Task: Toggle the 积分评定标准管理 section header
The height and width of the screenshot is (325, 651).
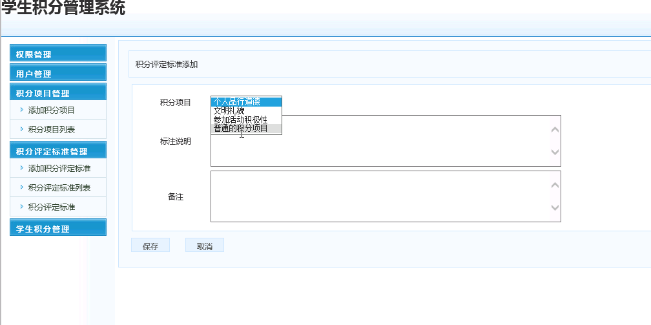Action: (58, 150)
